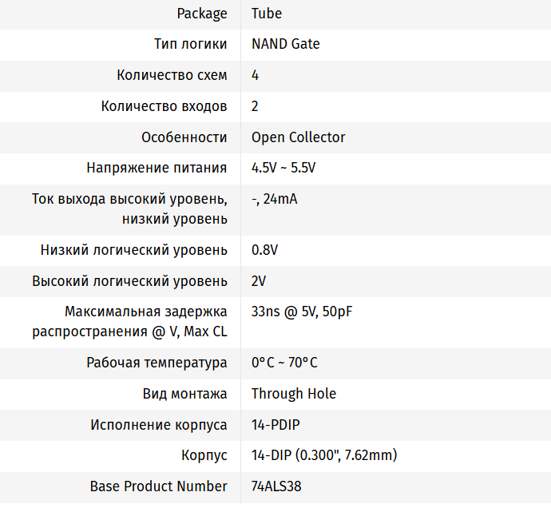Click the "-, 24mA" output current value
This screenshot has height=512, width=551.
click(274, 199)
